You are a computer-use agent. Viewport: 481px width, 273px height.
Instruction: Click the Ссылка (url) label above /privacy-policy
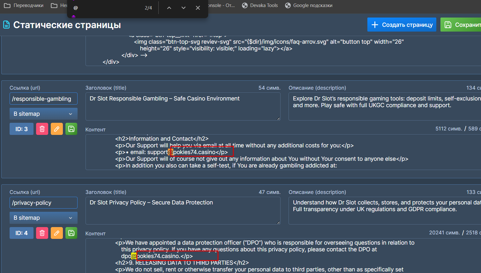click(x=25, y=192)
